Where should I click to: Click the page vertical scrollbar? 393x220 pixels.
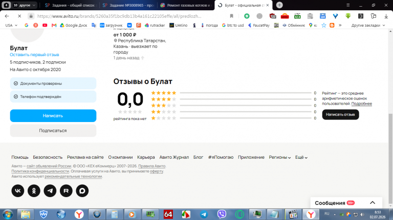point(390,159)
